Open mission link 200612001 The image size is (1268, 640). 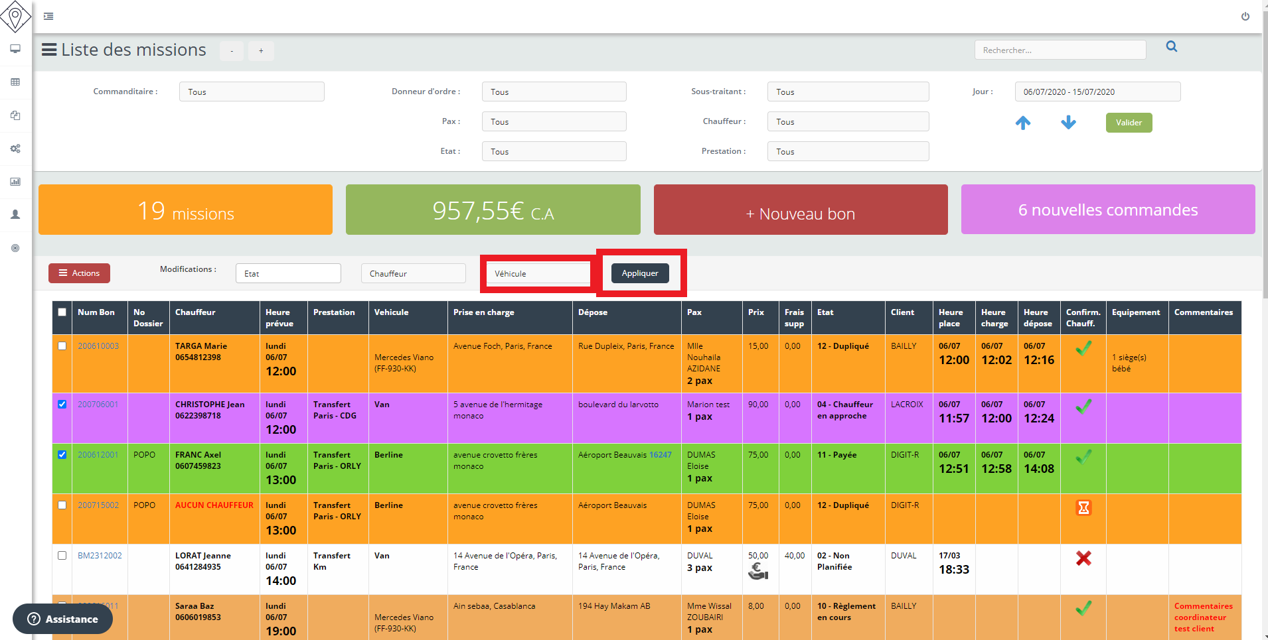pyautogui.click(x=99, y=454)
